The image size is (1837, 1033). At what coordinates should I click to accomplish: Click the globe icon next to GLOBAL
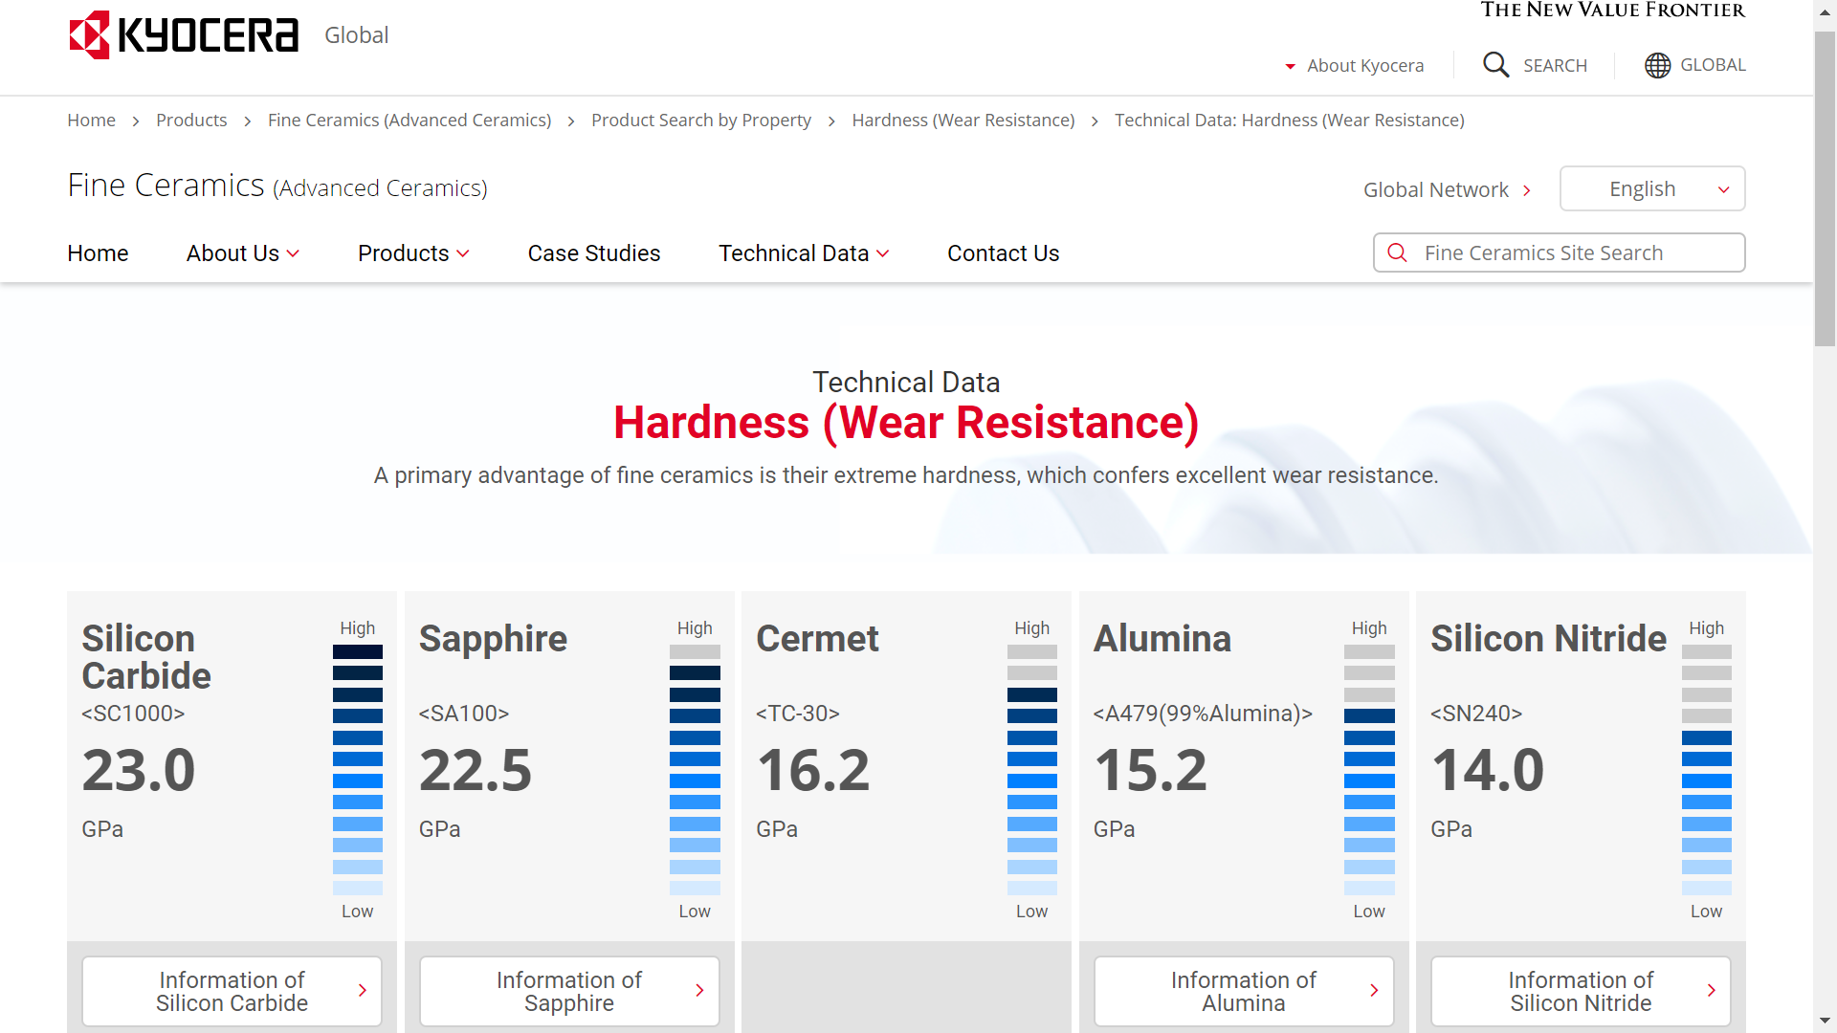point(1657,65)
